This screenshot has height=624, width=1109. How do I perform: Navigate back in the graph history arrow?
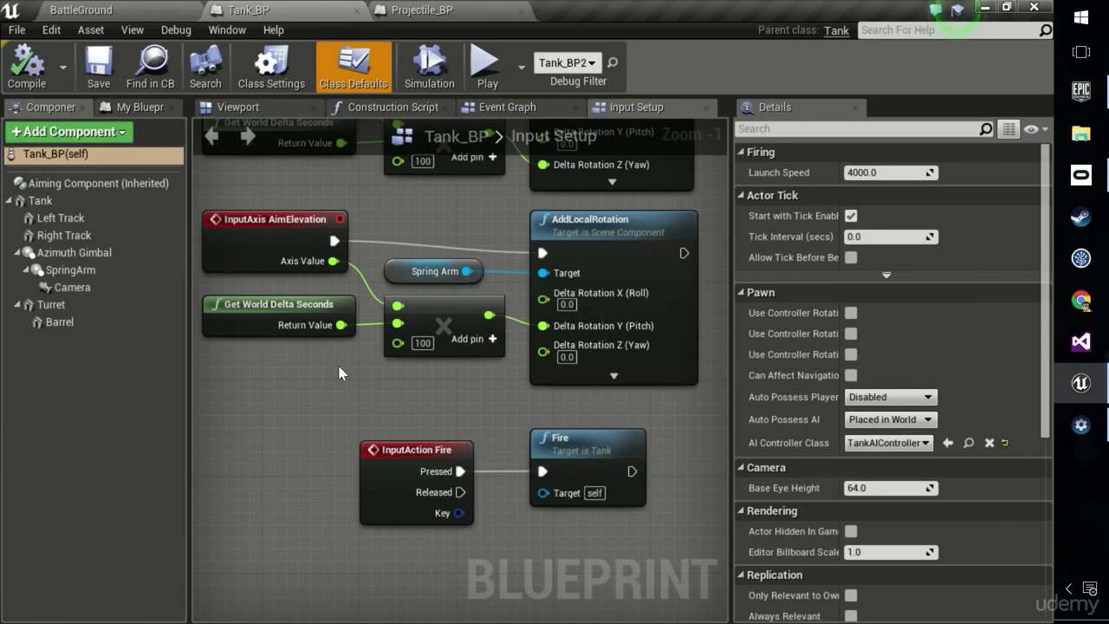pyautogui.click(x=211, y=136)
